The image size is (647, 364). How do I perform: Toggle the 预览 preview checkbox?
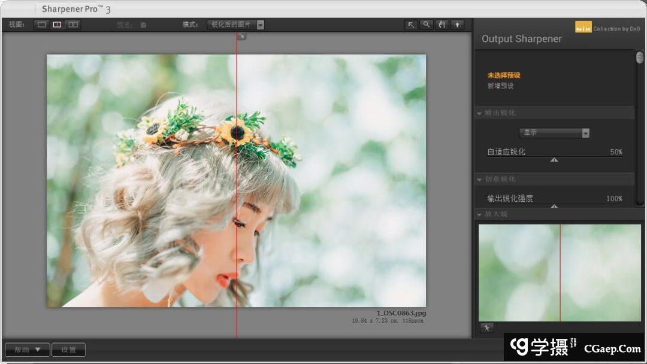coord(143,25)
